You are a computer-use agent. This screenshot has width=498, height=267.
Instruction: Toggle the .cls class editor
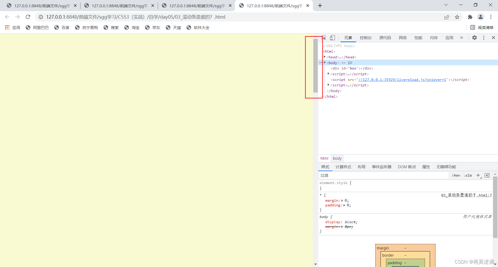coord(468,175)
